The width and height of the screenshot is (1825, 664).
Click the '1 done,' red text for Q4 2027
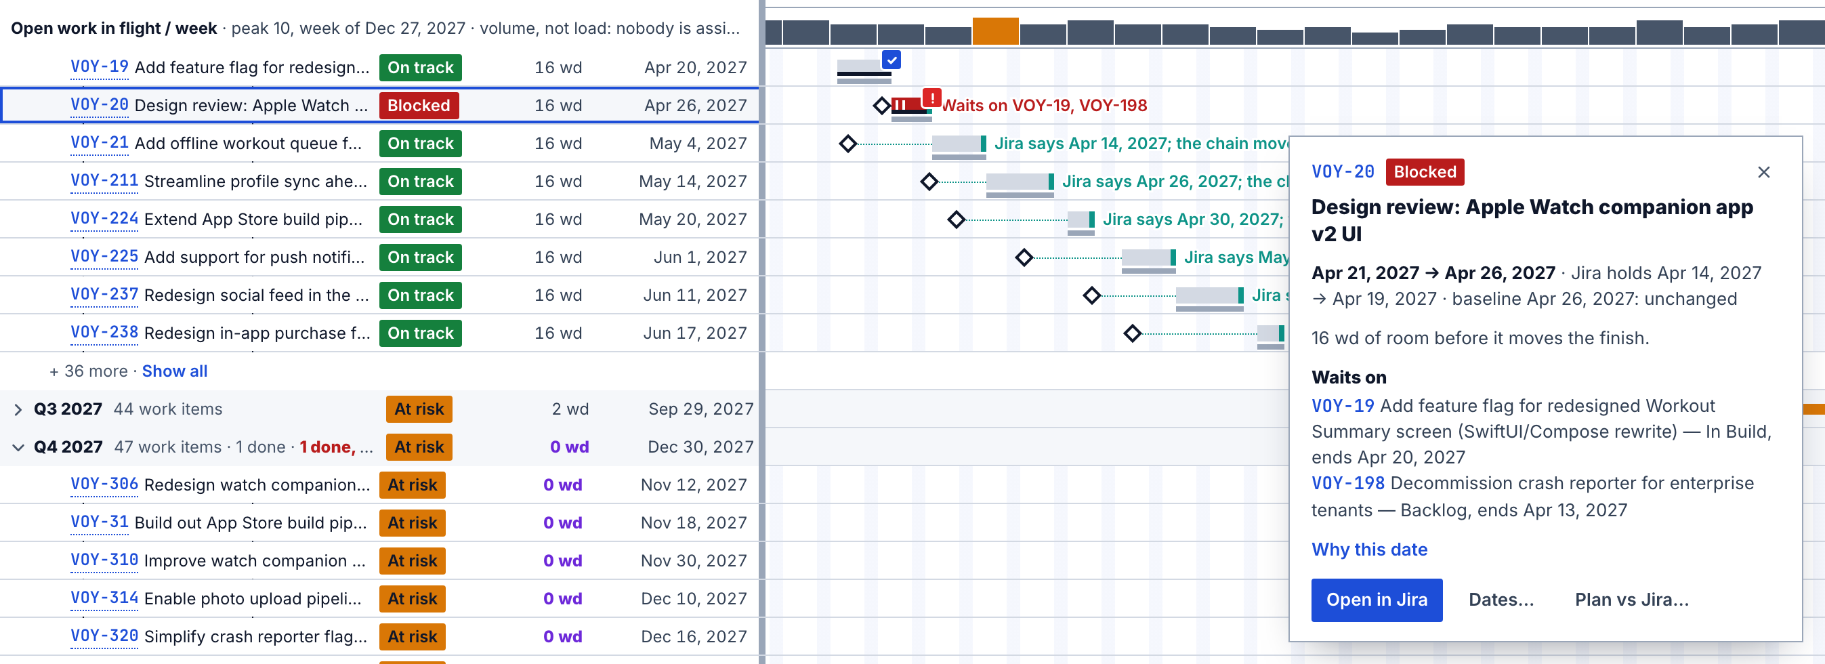click(x=327, y=447)
